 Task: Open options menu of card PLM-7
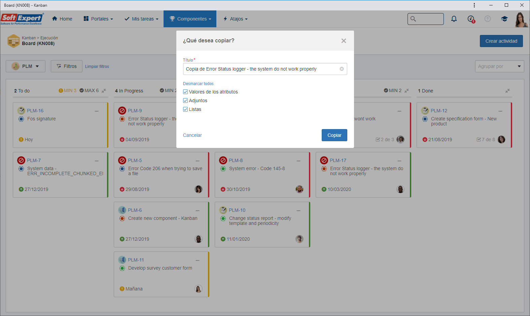click(97, 161)
